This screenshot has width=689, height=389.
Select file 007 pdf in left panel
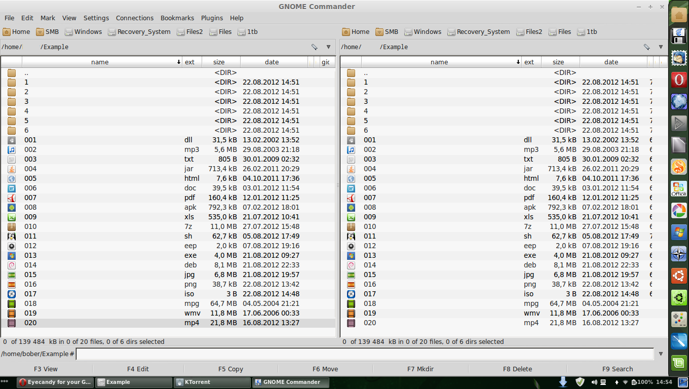(x=168, y=198)
